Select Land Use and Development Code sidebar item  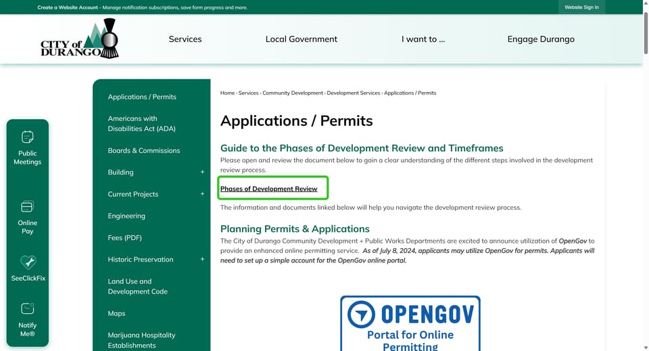(137, 287)
